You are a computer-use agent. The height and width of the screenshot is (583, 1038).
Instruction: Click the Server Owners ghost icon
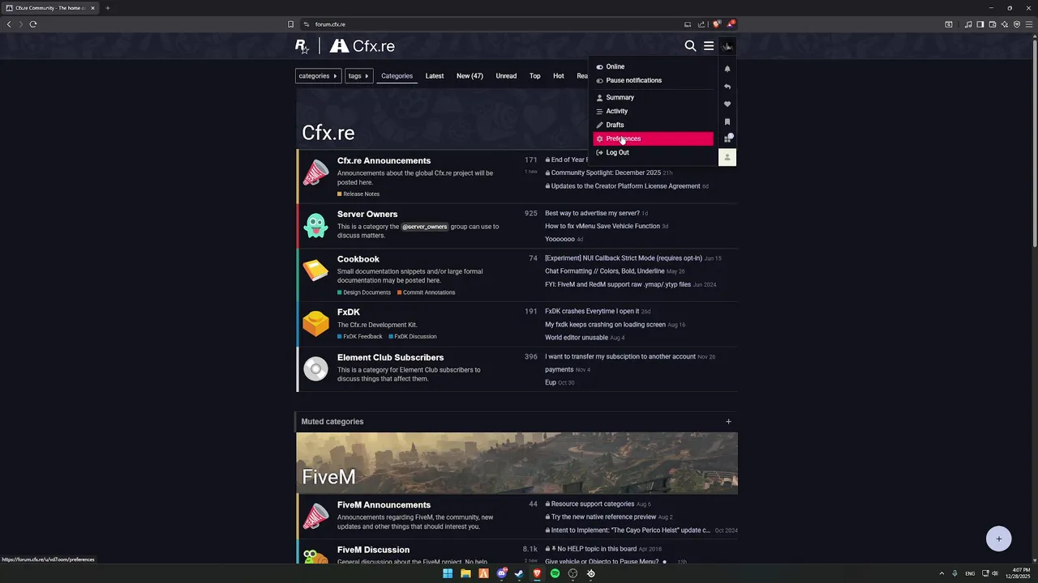coord(315,225)
